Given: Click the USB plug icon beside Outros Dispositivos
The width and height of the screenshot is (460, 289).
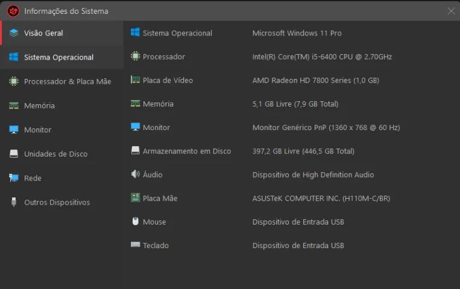Looking at the screenshot, I should [14, 202].
